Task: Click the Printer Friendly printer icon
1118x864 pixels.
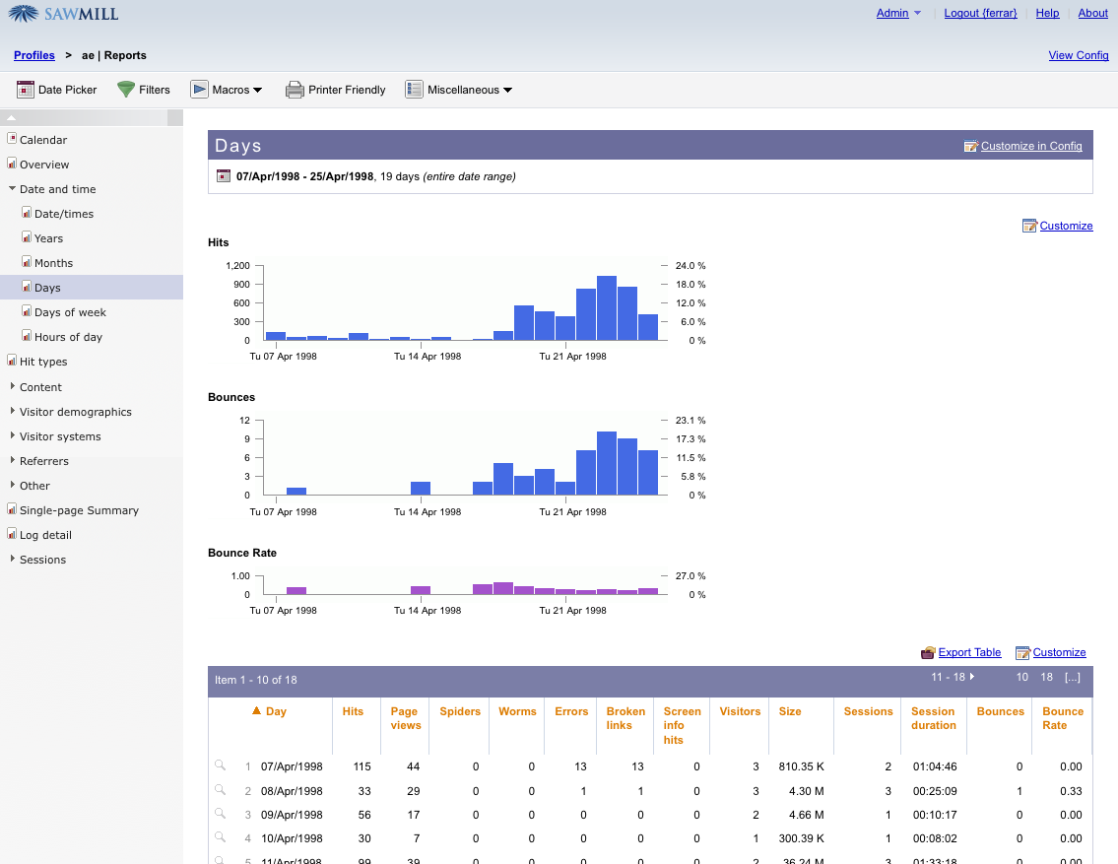Action: click(295, 90)
